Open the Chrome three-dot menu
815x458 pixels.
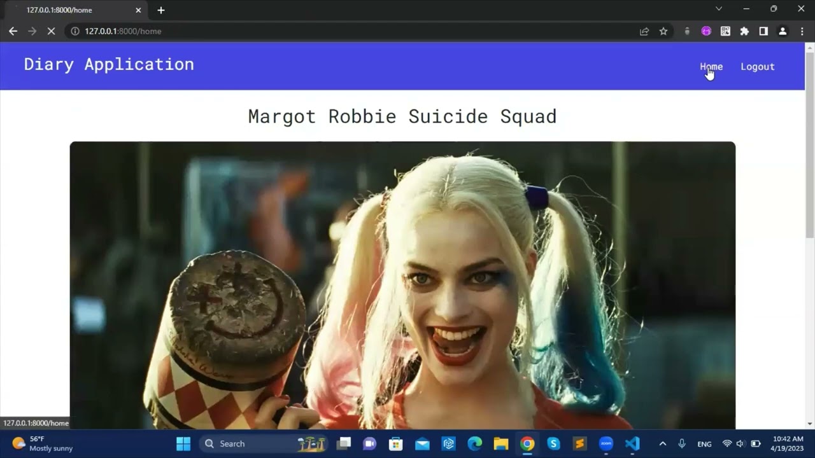point(802,31)
